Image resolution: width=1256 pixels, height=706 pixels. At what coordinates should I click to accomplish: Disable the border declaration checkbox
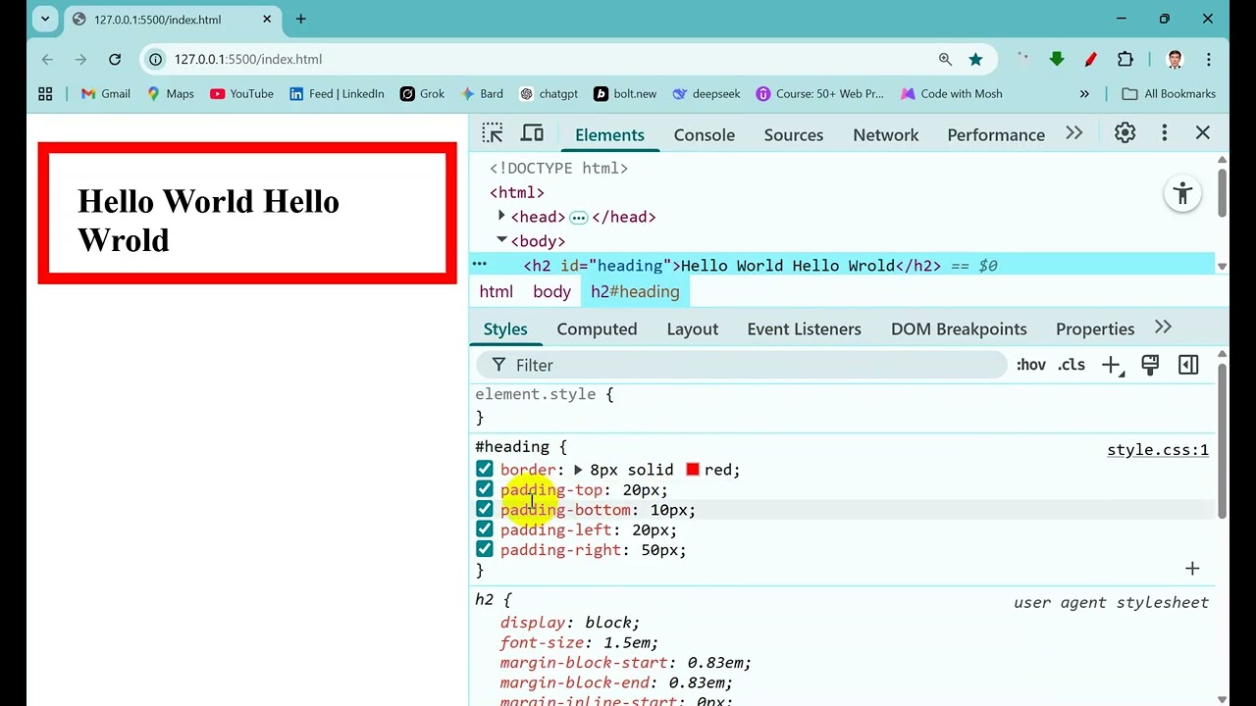(485, 469)
